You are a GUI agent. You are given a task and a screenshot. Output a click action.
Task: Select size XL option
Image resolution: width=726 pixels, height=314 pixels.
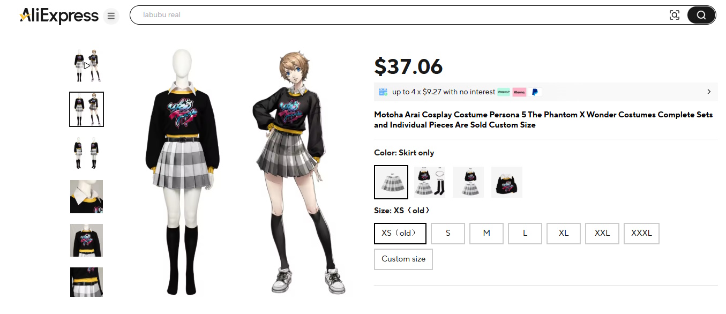(564, 234)
